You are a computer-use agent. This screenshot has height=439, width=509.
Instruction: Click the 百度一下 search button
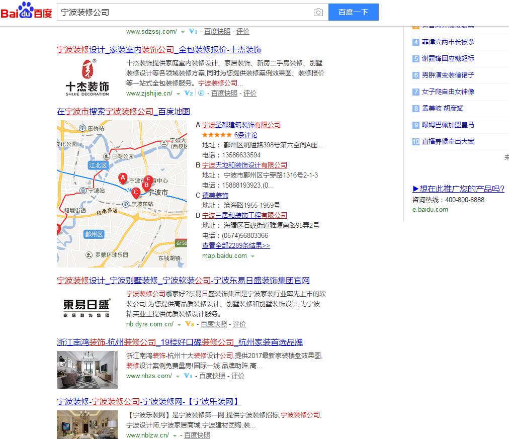[353, 12]
